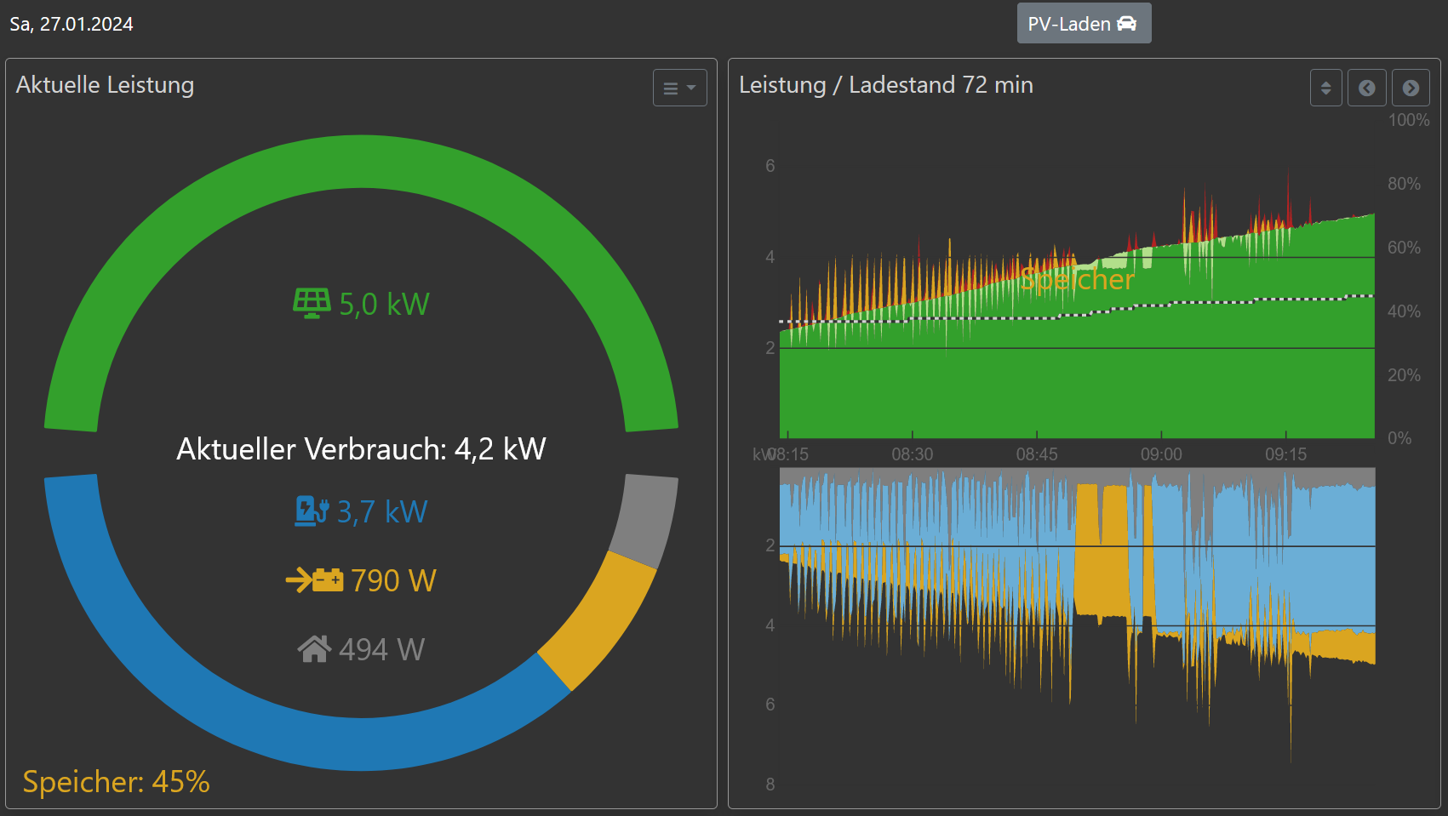The width and height of the screenshot is (1448, 816).
Task: Click the PV-Laden car button
Action: (x=1083, y=24)
